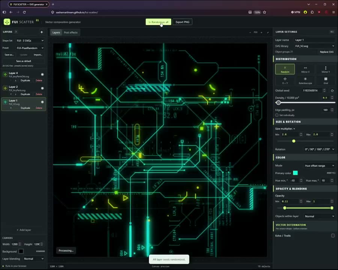The width and height of the screenshot is (338, 270).
Task: Enable the Set individually checkbox
Action: click(277, 115)
